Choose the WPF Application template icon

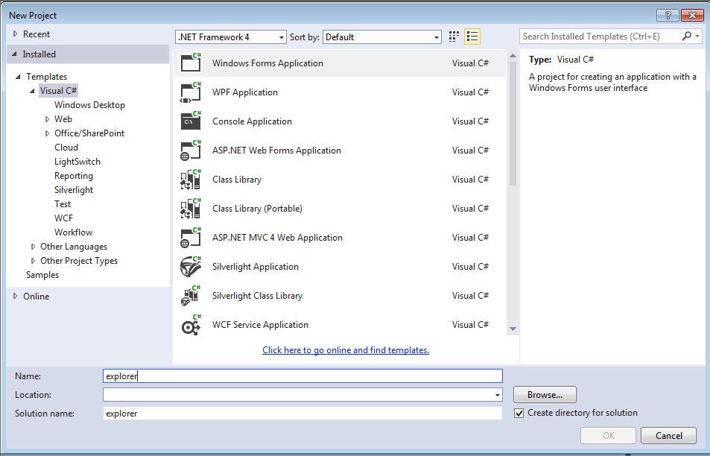191,92
